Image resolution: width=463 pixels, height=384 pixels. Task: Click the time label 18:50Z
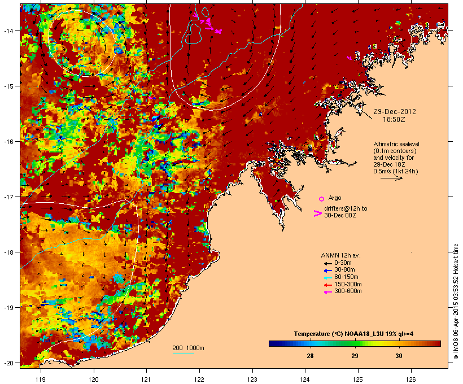pos(394,120)
